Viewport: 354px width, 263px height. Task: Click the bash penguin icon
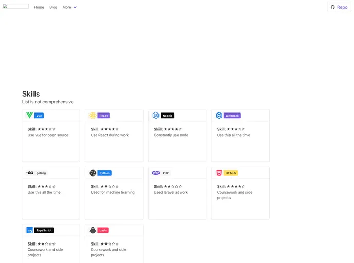point(93,230)
